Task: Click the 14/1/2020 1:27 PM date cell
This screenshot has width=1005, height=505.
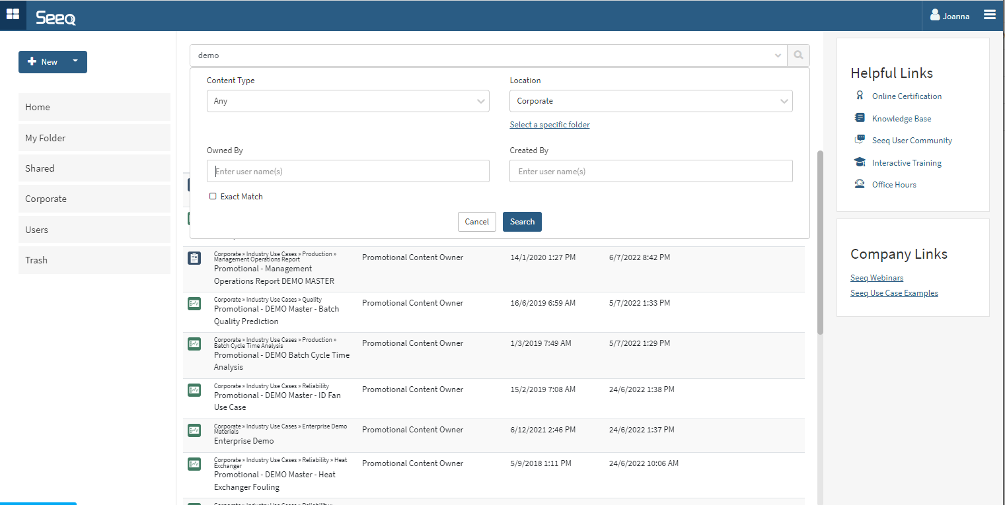Action: (x=542, y=257)
